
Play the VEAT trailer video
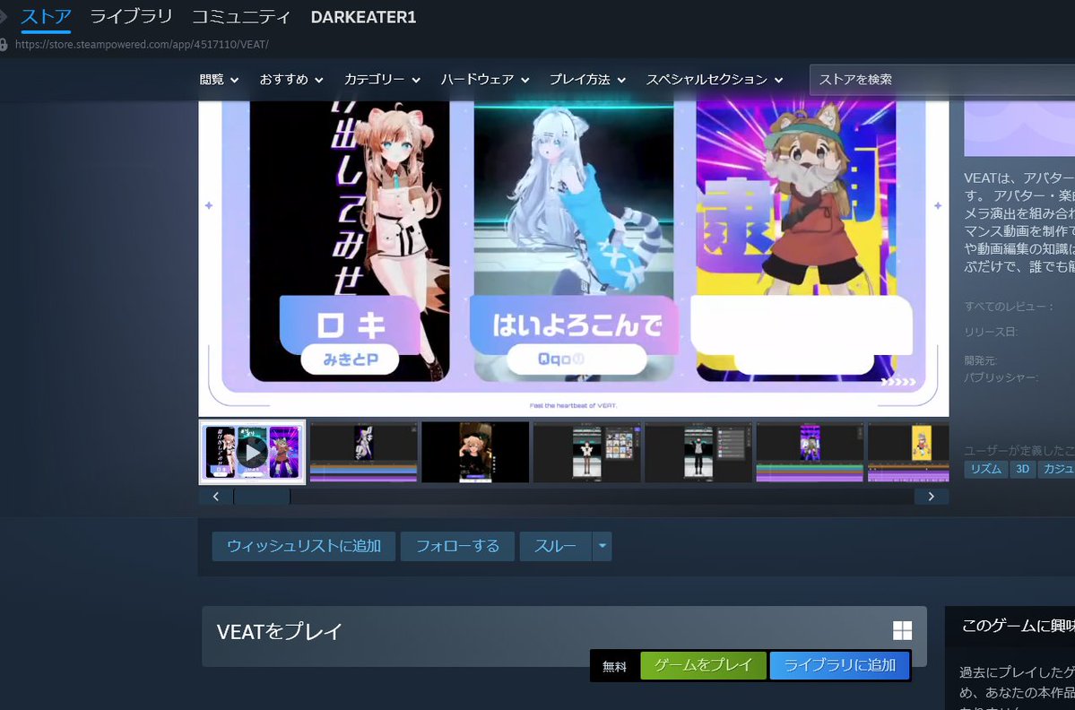[252, 451]
